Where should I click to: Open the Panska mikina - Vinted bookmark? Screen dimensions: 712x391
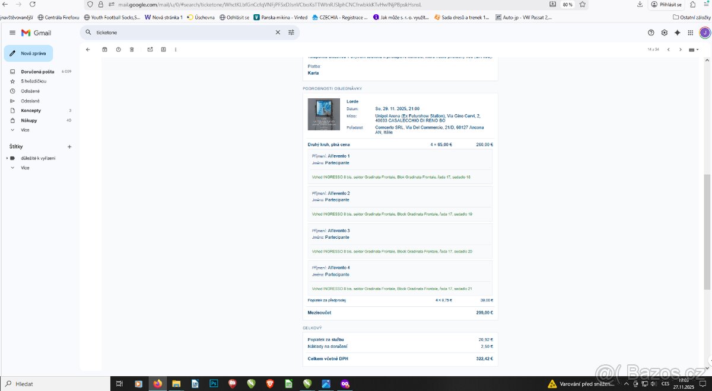(281, 17)
